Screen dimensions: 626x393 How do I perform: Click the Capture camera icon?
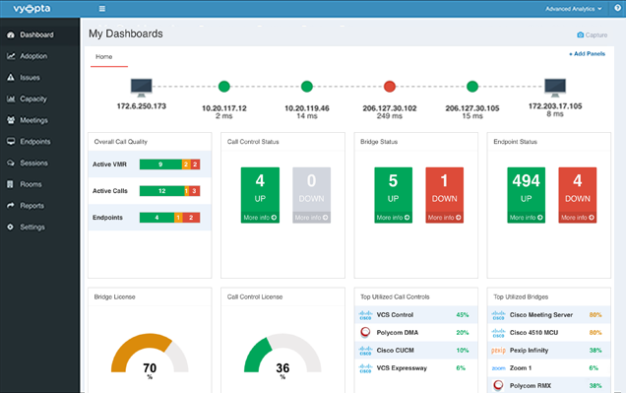tap(581, 35)
